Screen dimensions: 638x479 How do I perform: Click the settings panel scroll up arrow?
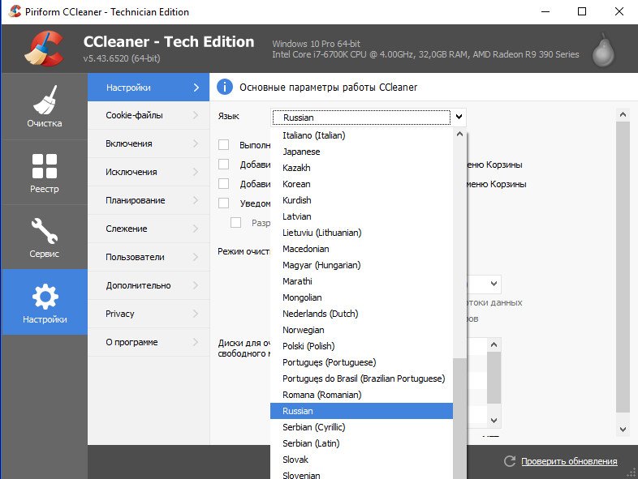(x=623, y=114)
